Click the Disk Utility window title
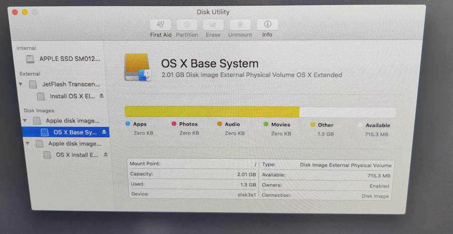Image resolution: width=453 pixels, height=234 pixels. pyautogui.click(x=213, y=12)
